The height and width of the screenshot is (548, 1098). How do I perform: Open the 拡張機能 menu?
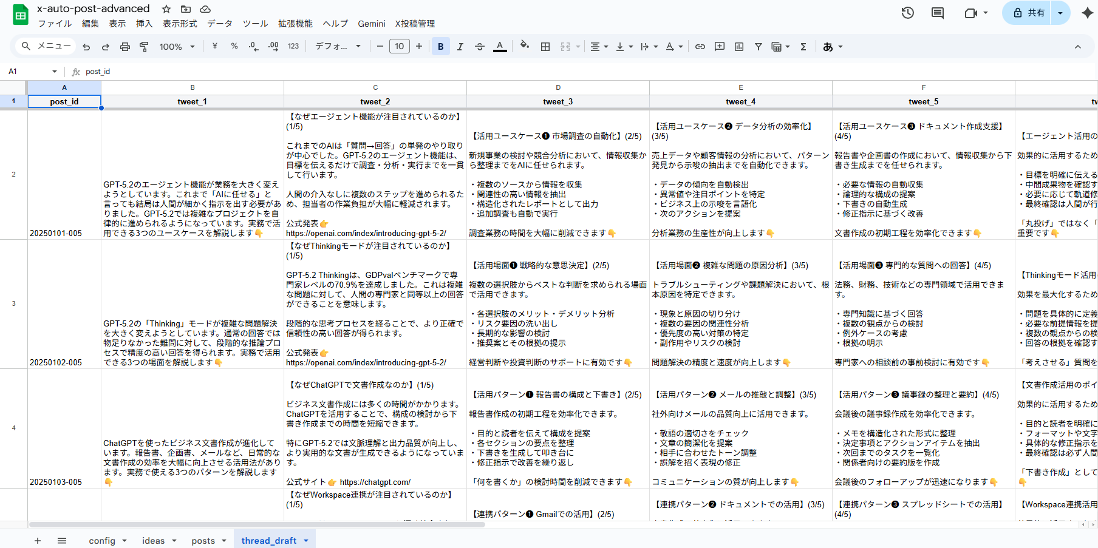coord(295,24)
